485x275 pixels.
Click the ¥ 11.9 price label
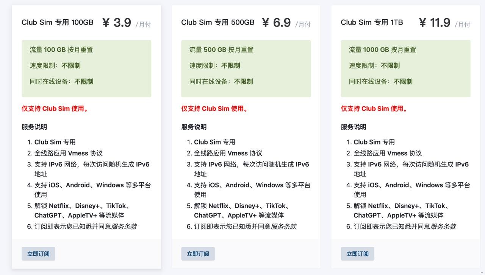point(435,23)
